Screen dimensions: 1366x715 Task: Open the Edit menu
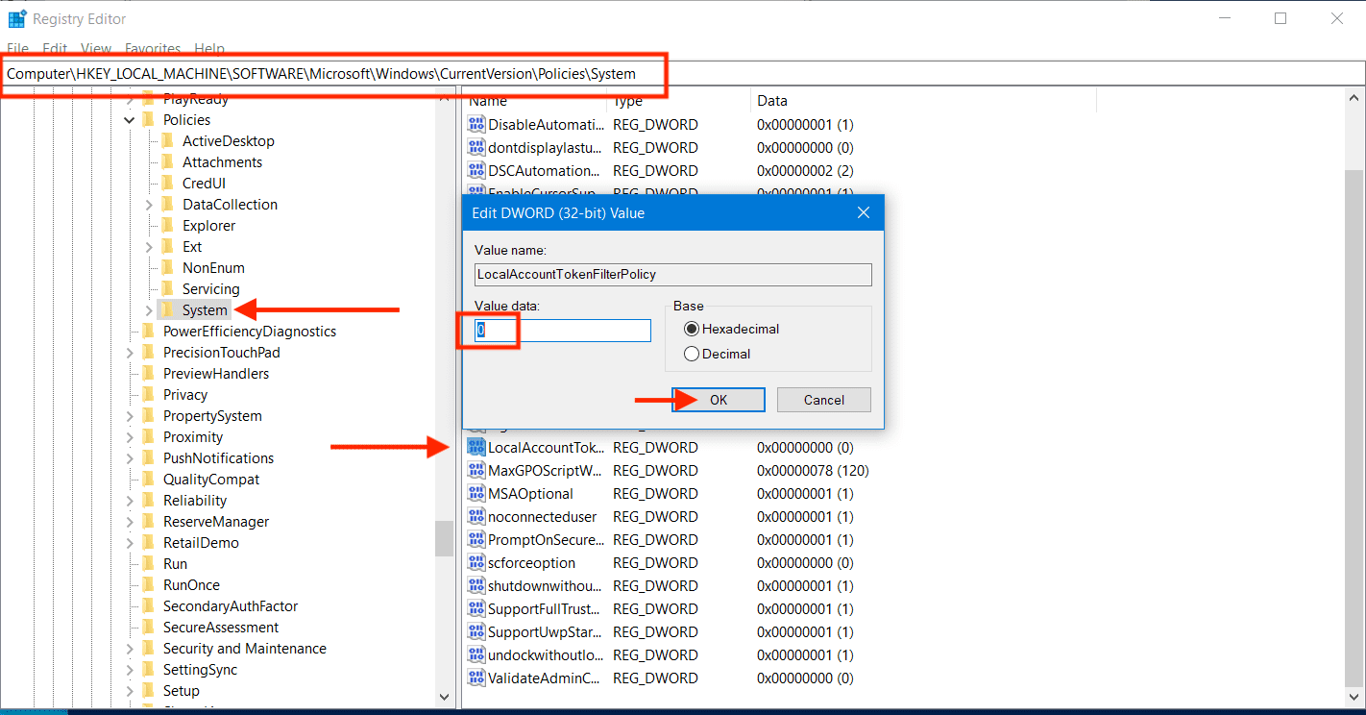coord(55,48)
